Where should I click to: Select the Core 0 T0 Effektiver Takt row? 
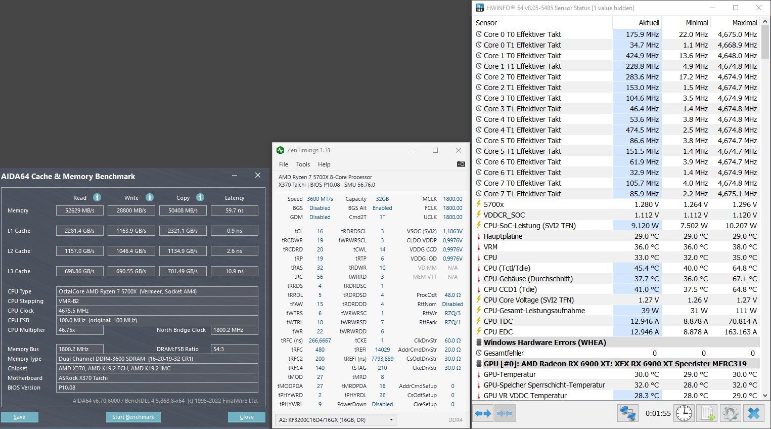617,34
